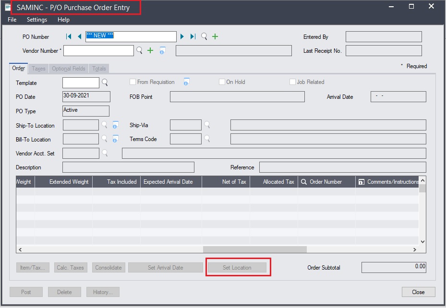Switch to the Taxes tab
Screen dimensions: 446x308
tap(38, 69)
